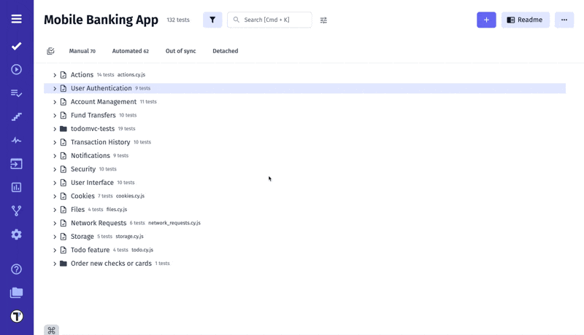Open the search filter sliders icon
The width and height of the screenshot is (584, 335).
tap(323, 20)
